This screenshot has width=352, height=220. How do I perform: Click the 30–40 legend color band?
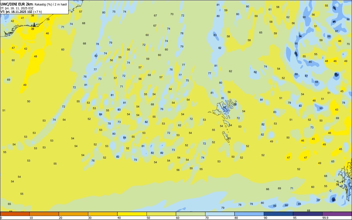[103, 214]
